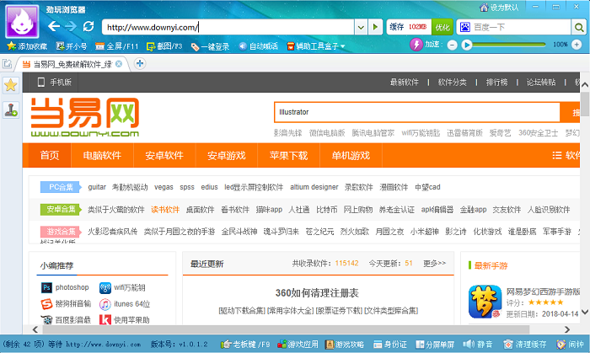
Task: Click the 优化 optimize button
Action: (x=442, y=27)
